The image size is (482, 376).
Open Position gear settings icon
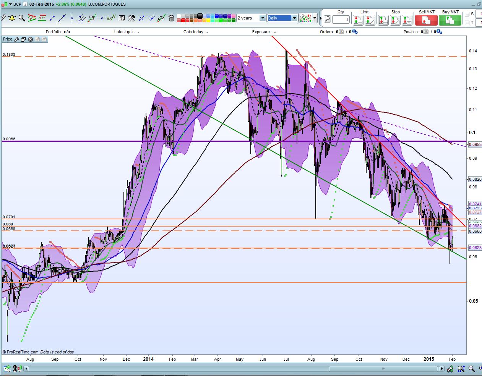(439, 32)
